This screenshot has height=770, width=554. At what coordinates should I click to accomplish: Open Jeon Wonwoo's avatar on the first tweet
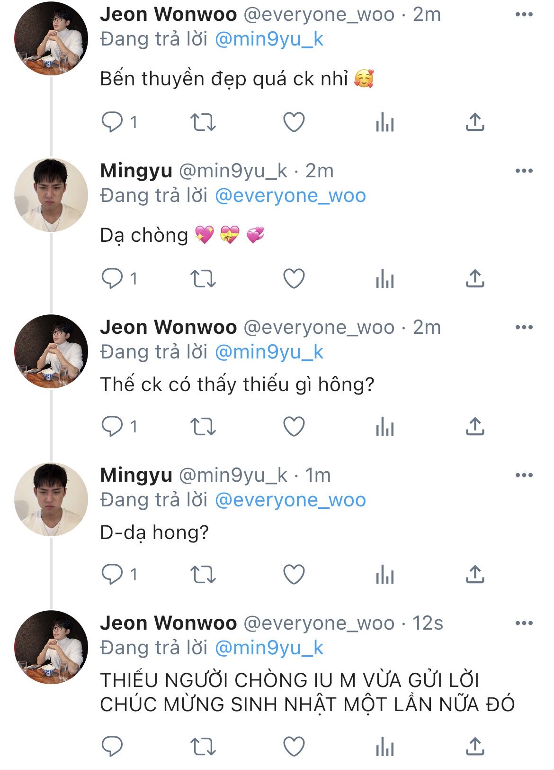tap(51, 38)
